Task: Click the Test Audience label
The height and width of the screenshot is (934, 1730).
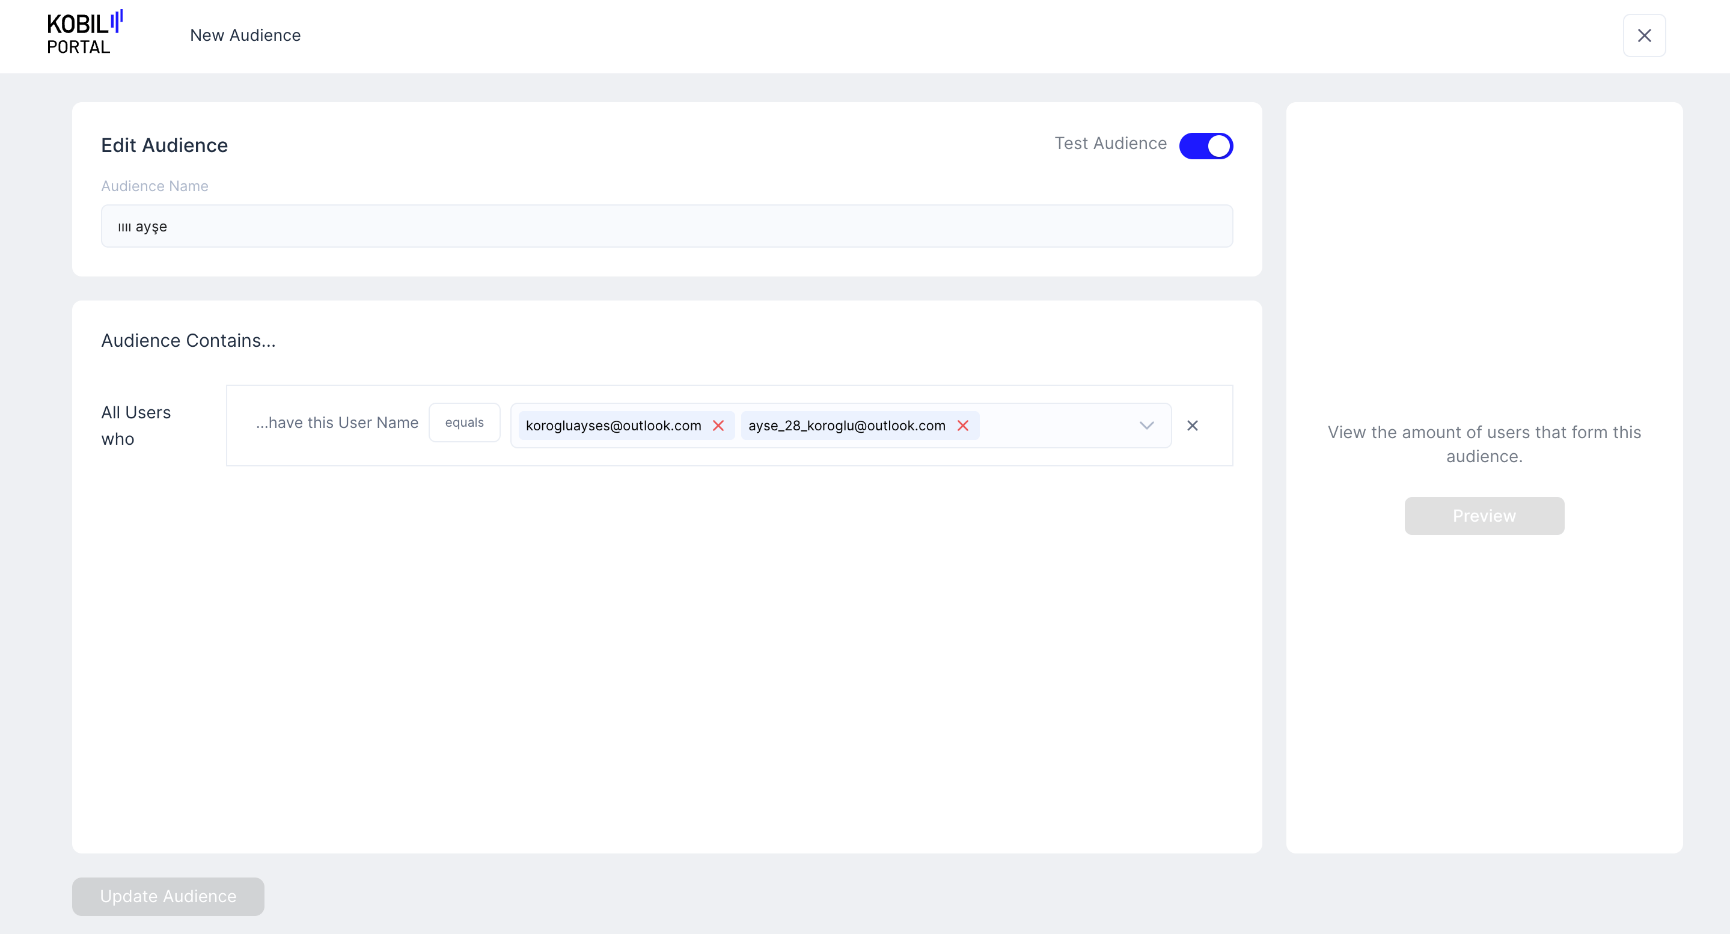Action: coord(1110,144)
